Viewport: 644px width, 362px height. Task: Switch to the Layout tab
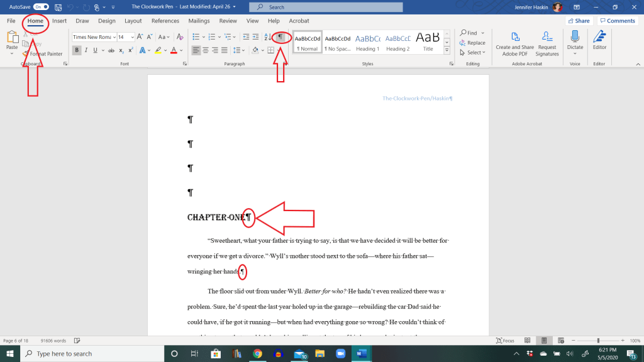tap(133, 21)
